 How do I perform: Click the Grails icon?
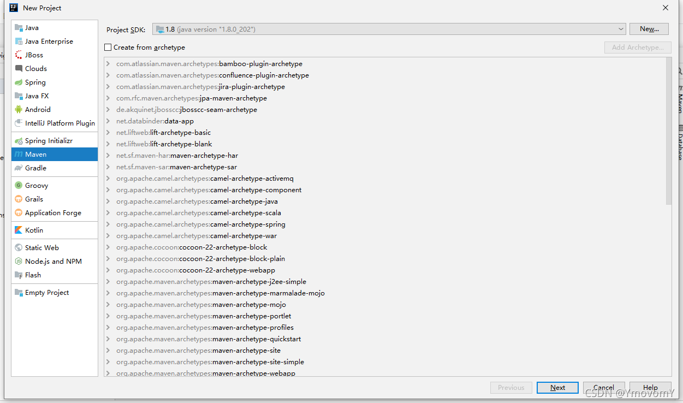(x=19, y=199)
